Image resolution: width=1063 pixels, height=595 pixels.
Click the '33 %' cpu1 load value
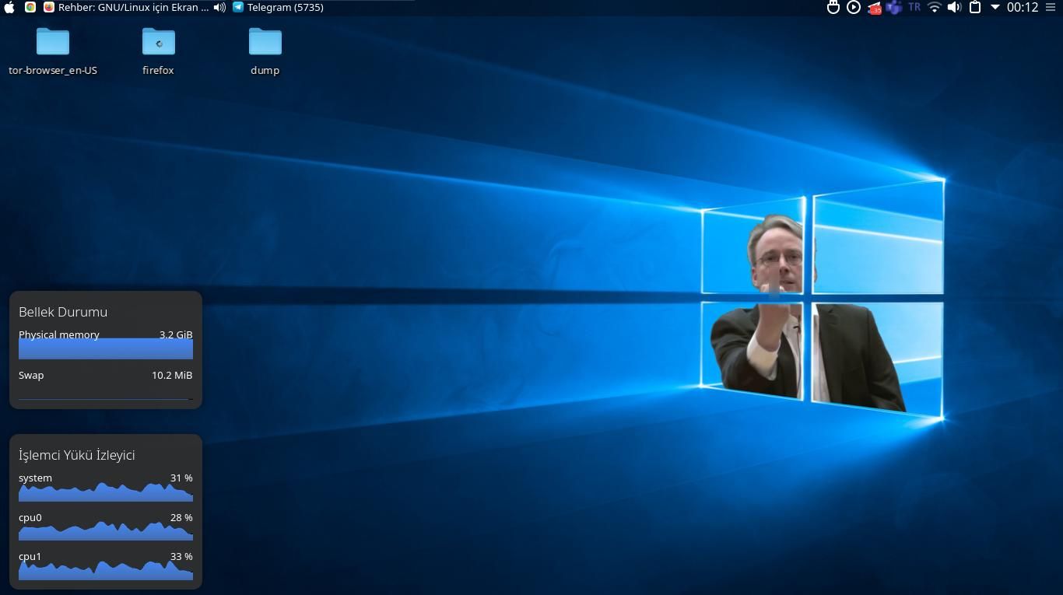(181, 556)
